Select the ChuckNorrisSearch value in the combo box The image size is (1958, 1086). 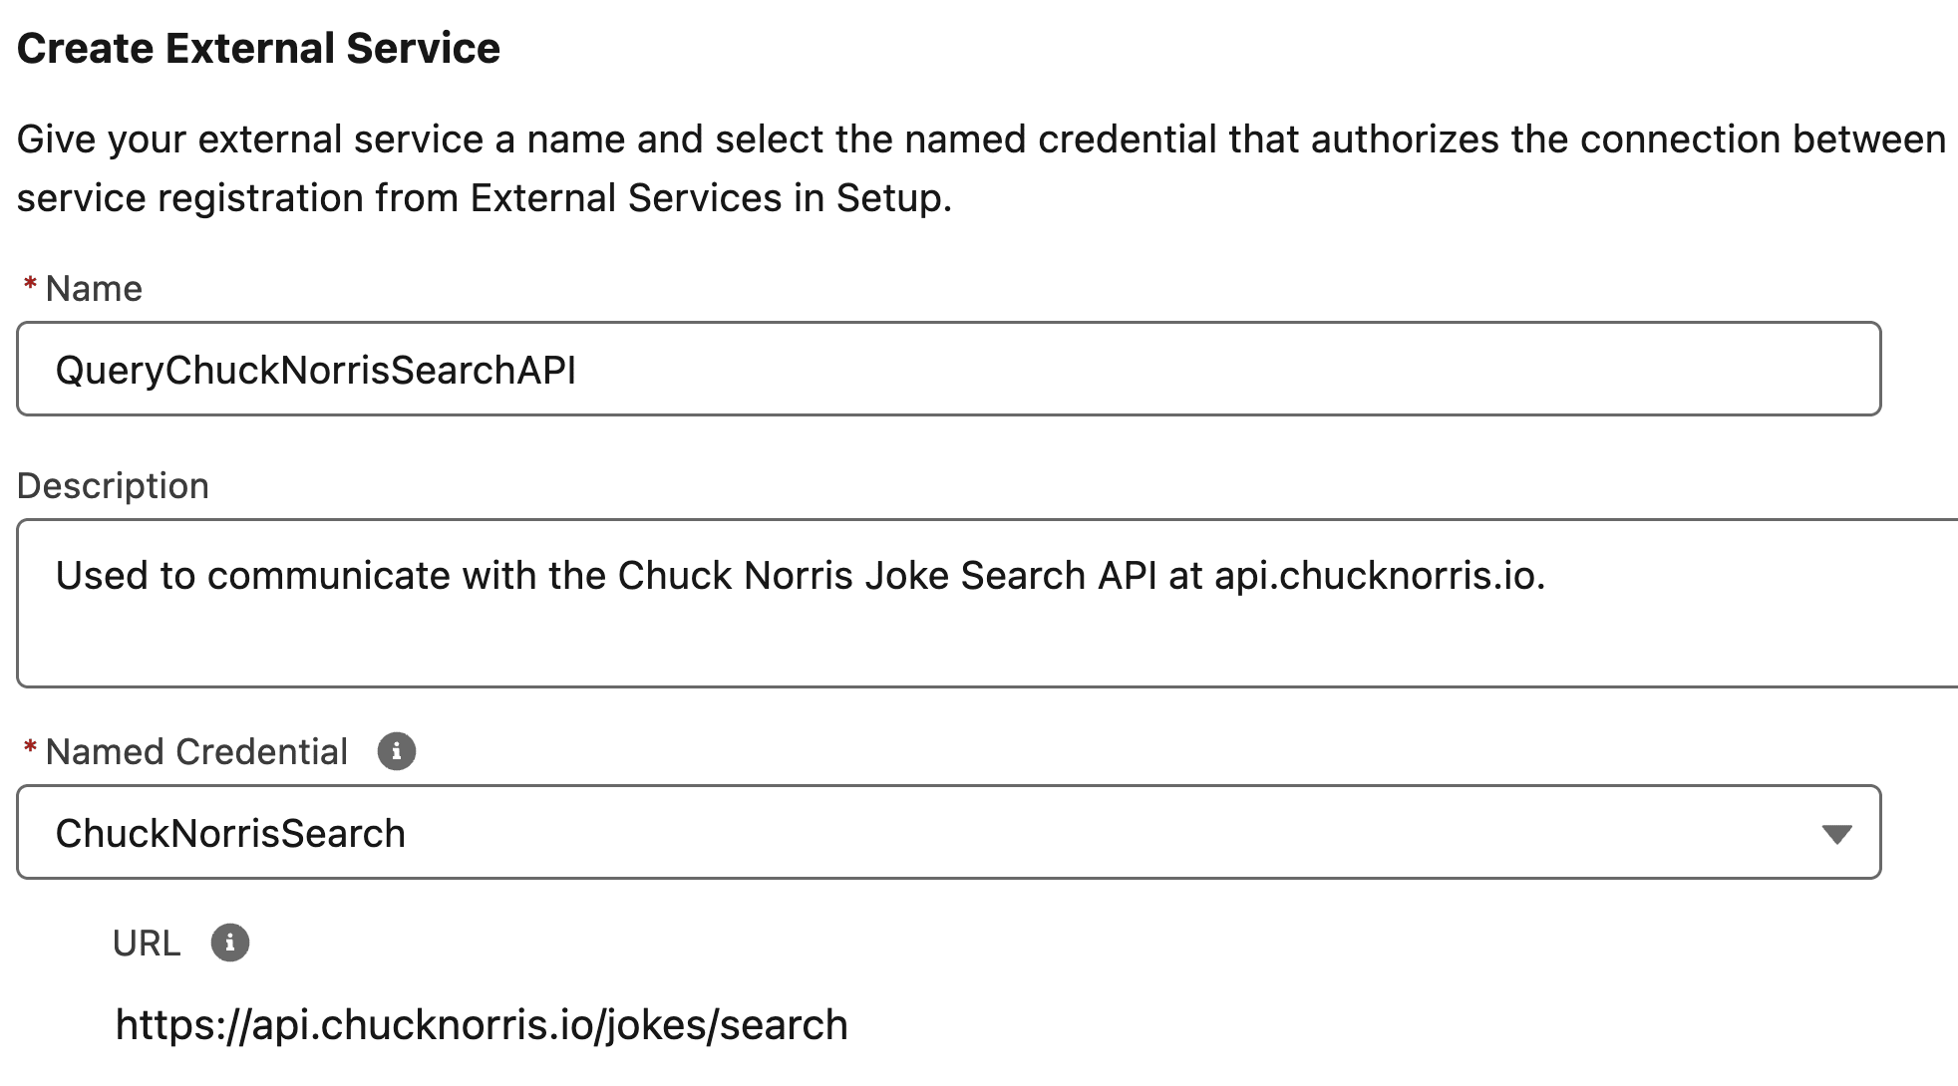pos(230,834)
